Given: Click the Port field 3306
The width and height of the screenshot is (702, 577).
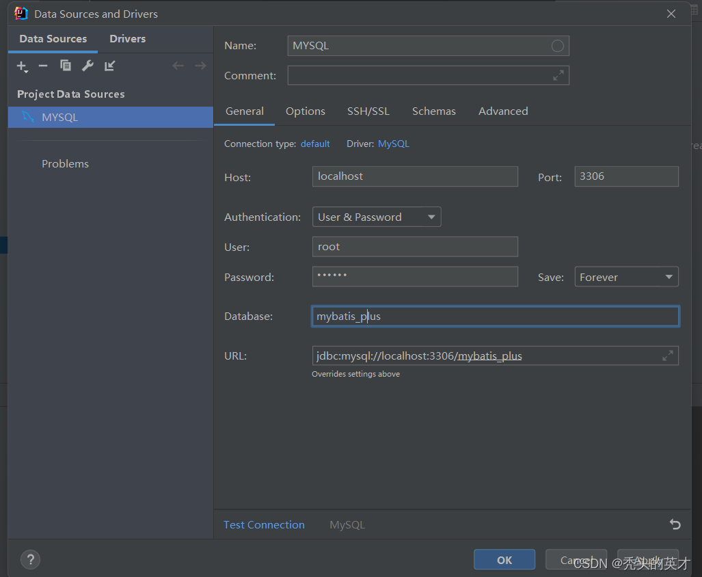Looking at the screenshot, I should pos(626,176).
